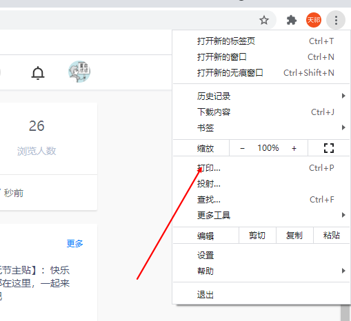The image size is (351, 321).
Task: Increase zoom with the plus button
Action: pos(294,148)
